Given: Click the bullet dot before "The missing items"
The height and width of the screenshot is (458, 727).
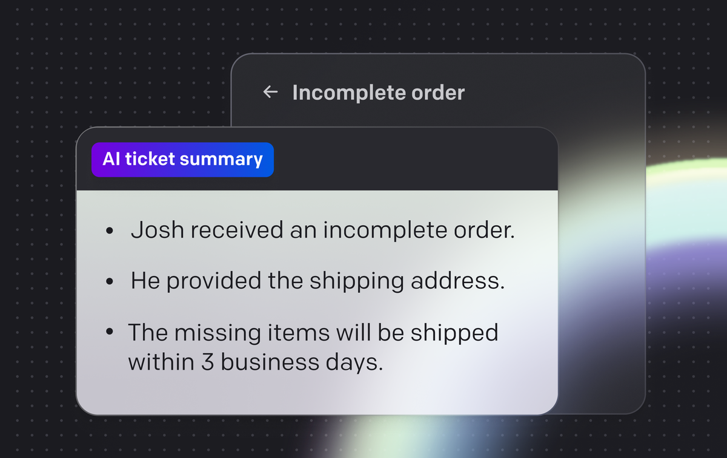Looking at the screenshot, I should pos(109,333).
